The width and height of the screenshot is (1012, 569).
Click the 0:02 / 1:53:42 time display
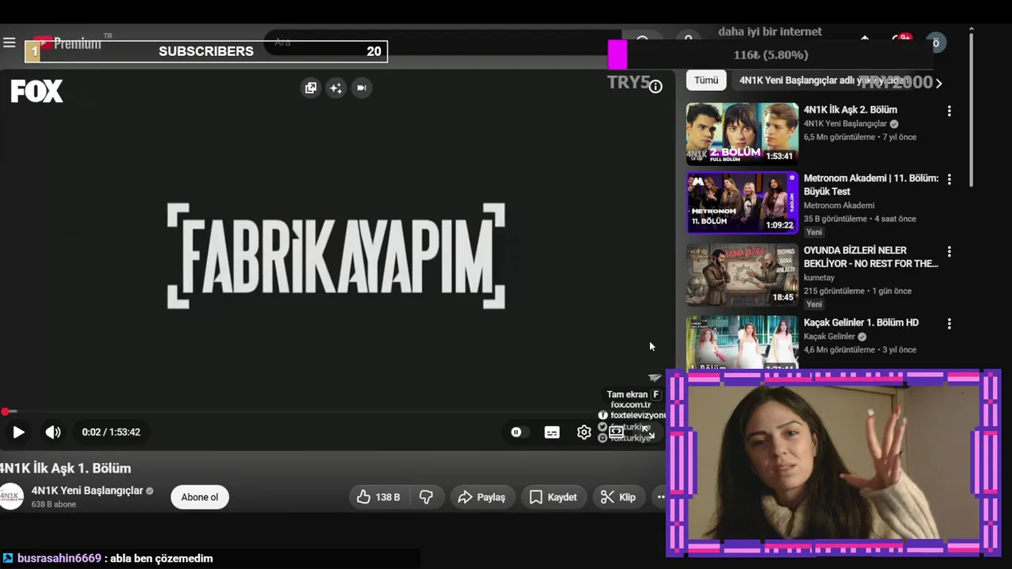click(x=111, y=432)
